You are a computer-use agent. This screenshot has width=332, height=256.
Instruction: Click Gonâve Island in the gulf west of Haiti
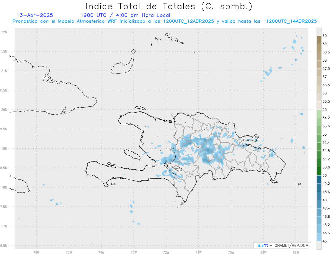[132, 154]
